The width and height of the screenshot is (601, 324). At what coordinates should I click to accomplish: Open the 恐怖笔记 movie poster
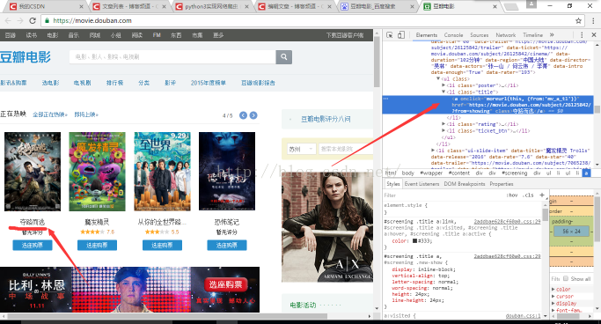(227, 172)
